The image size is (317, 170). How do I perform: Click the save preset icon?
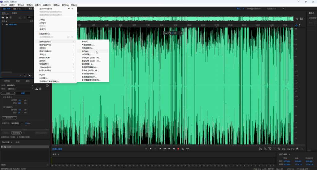tap(37, 89)
